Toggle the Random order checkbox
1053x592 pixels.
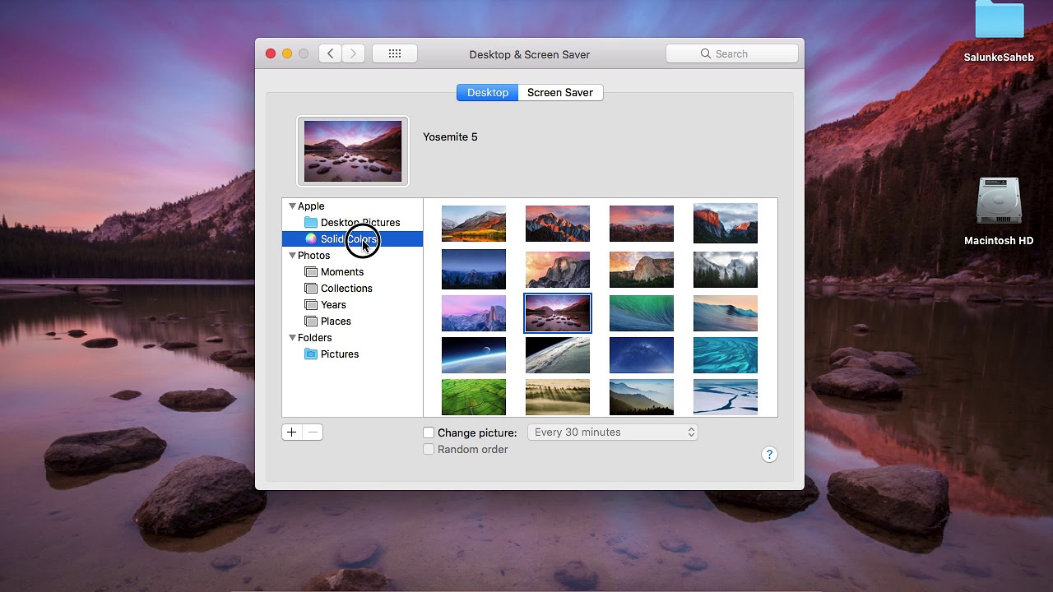pyautogui.click(x=429, y=450)
